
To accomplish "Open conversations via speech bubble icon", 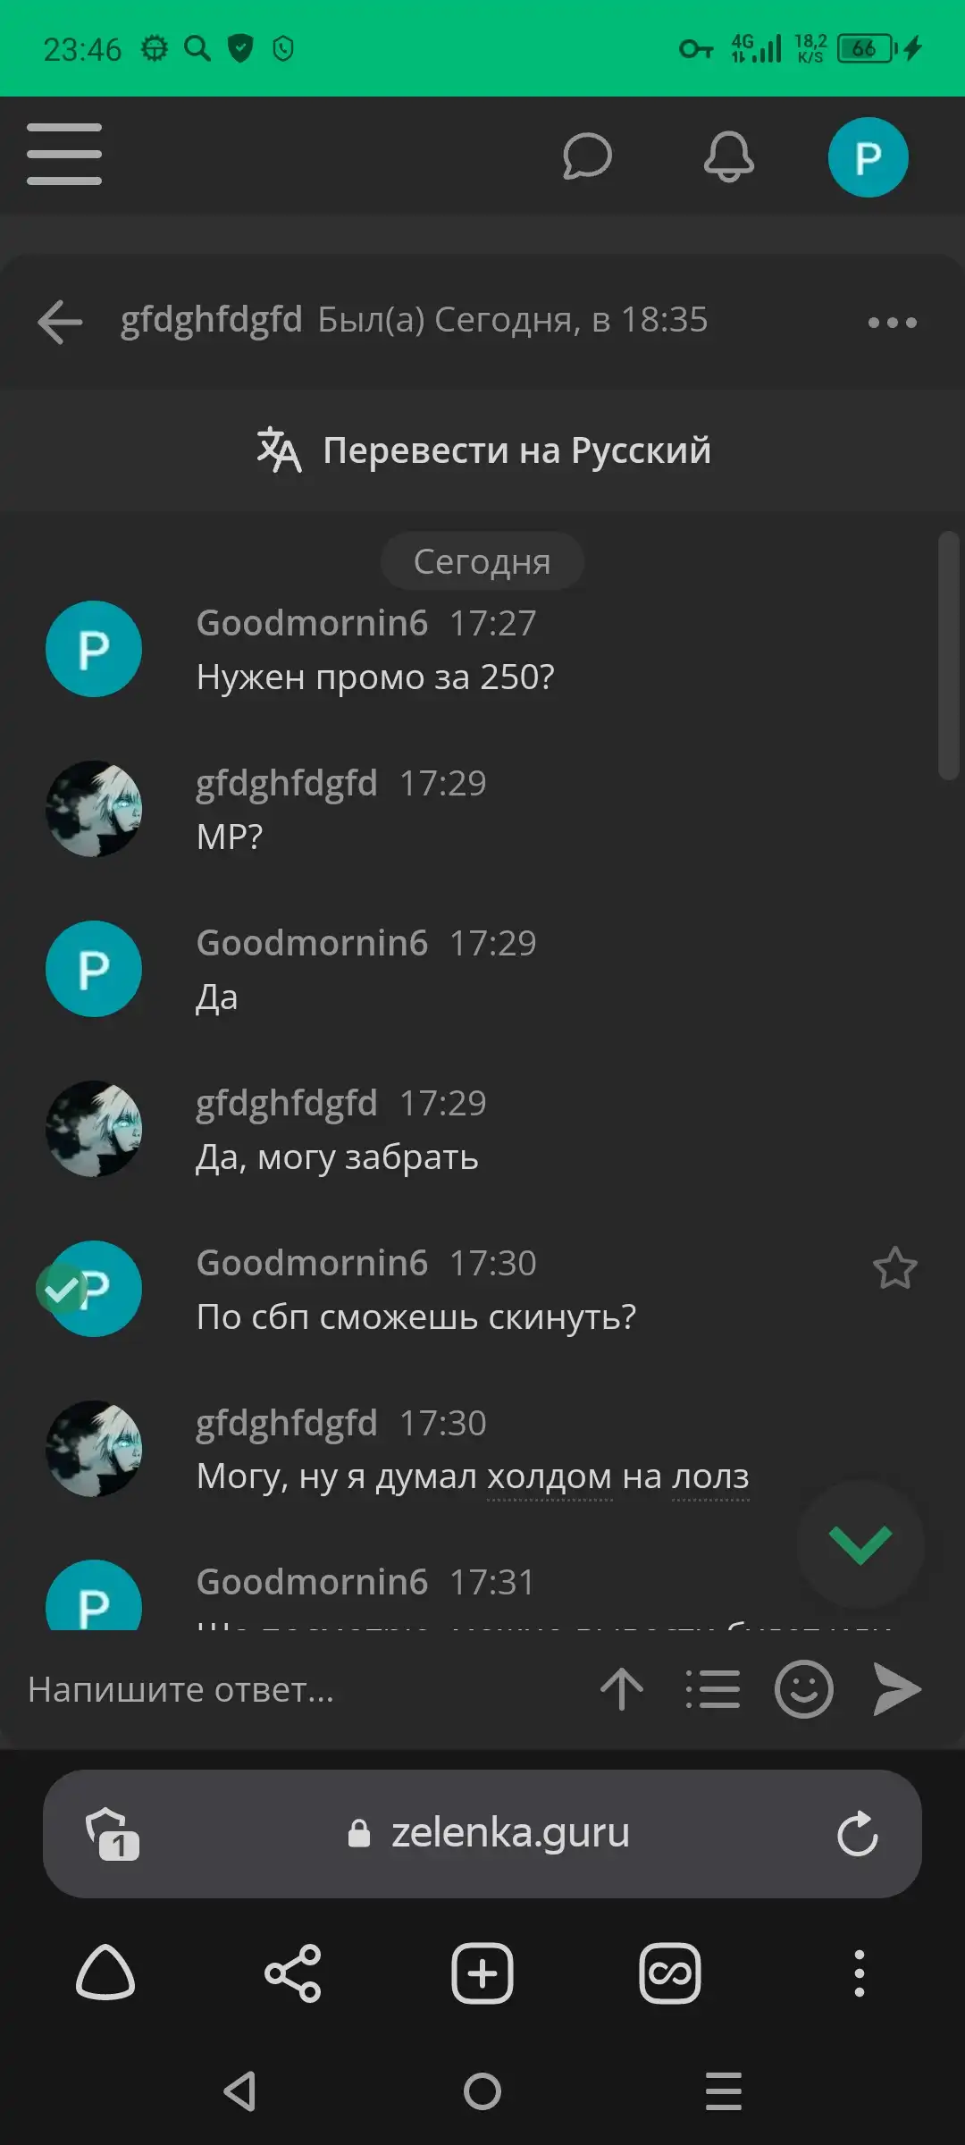I will coord(587,156).
